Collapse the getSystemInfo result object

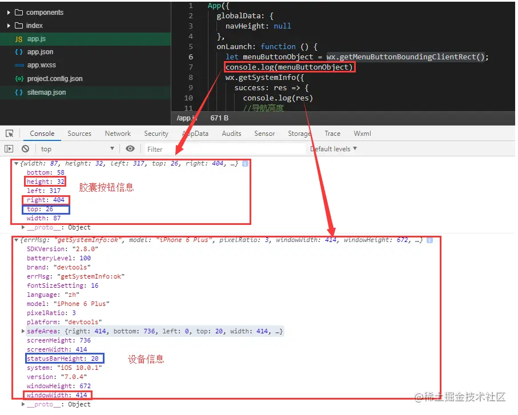[16, 240]
